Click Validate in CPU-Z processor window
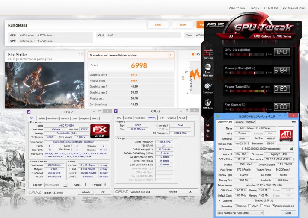Screen dimensions: 308x218 (86, 192)
